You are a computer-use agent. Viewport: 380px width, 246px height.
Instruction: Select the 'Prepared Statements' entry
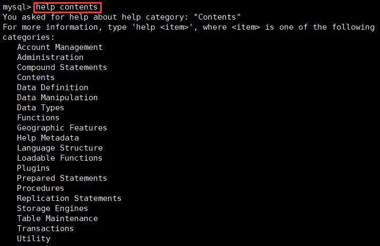point(61,178)
